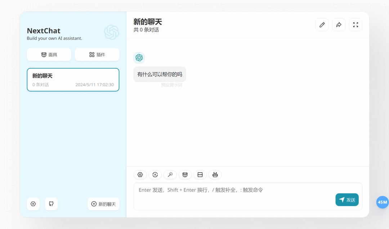Image resolution: width=389 pixels, height=229 pixels.
Task: Select the 新的聊天 conversation in the list
Action: [73, 79]
